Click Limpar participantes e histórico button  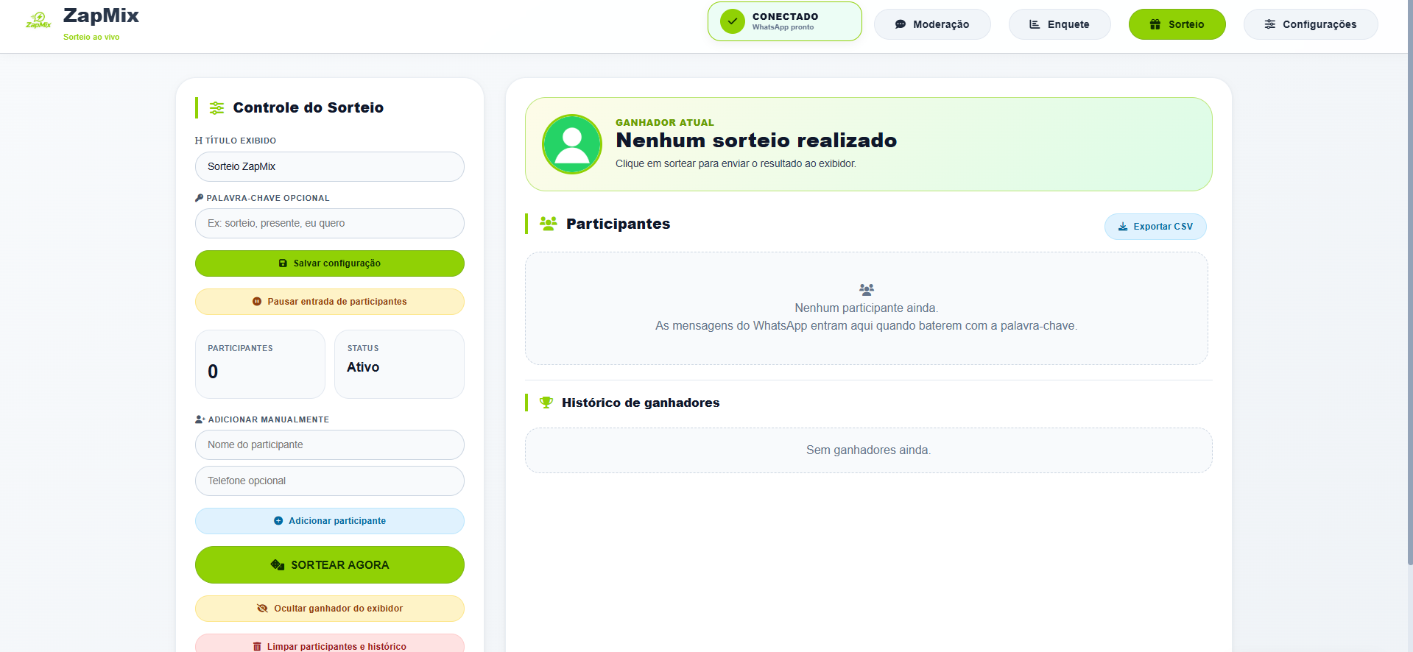(330, 643)
